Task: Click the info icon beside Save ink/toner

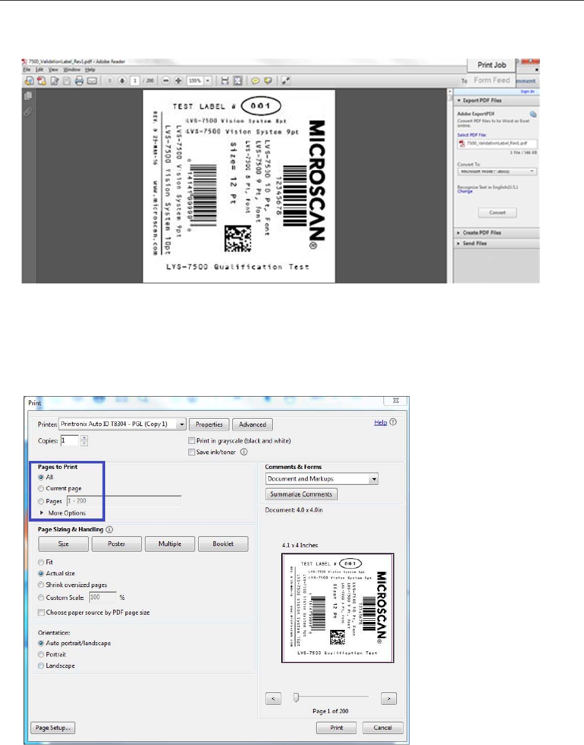Action: coord(243,452)
